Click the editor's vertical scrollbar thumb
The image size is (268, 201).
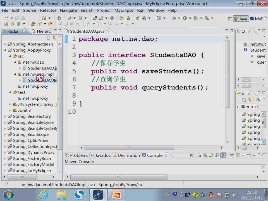tap(227, 74)
